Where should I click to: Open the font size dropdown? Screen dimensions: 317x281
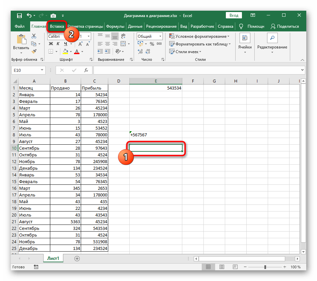pyautogui.click(x=88, y=36)
